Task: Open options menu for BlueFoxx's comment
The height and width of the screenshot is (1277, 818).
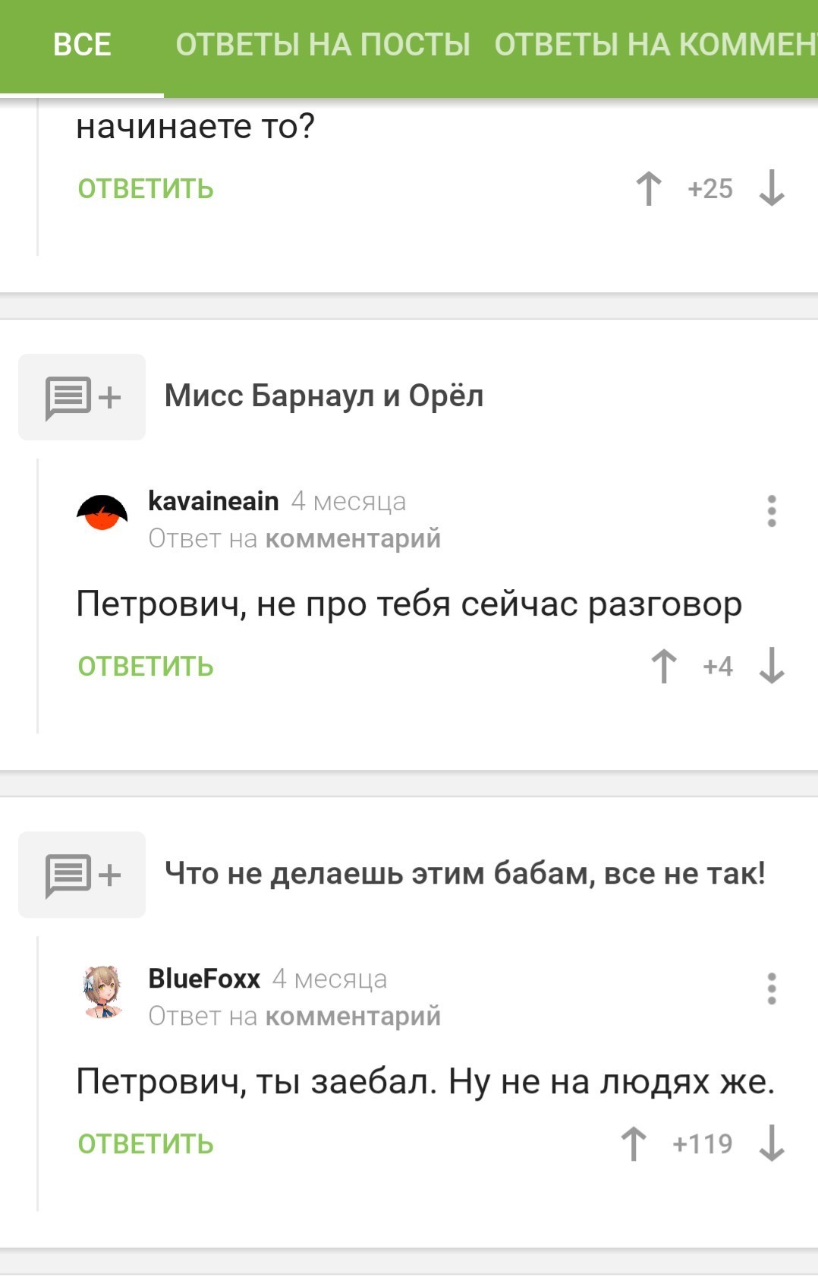Action: point(772,988)
